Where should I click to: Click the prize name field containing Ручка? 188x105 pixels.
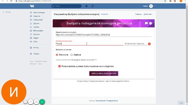89,44
